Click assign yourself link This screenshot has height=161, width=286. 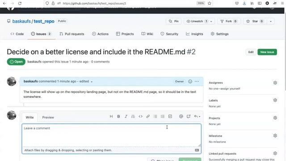231,89
